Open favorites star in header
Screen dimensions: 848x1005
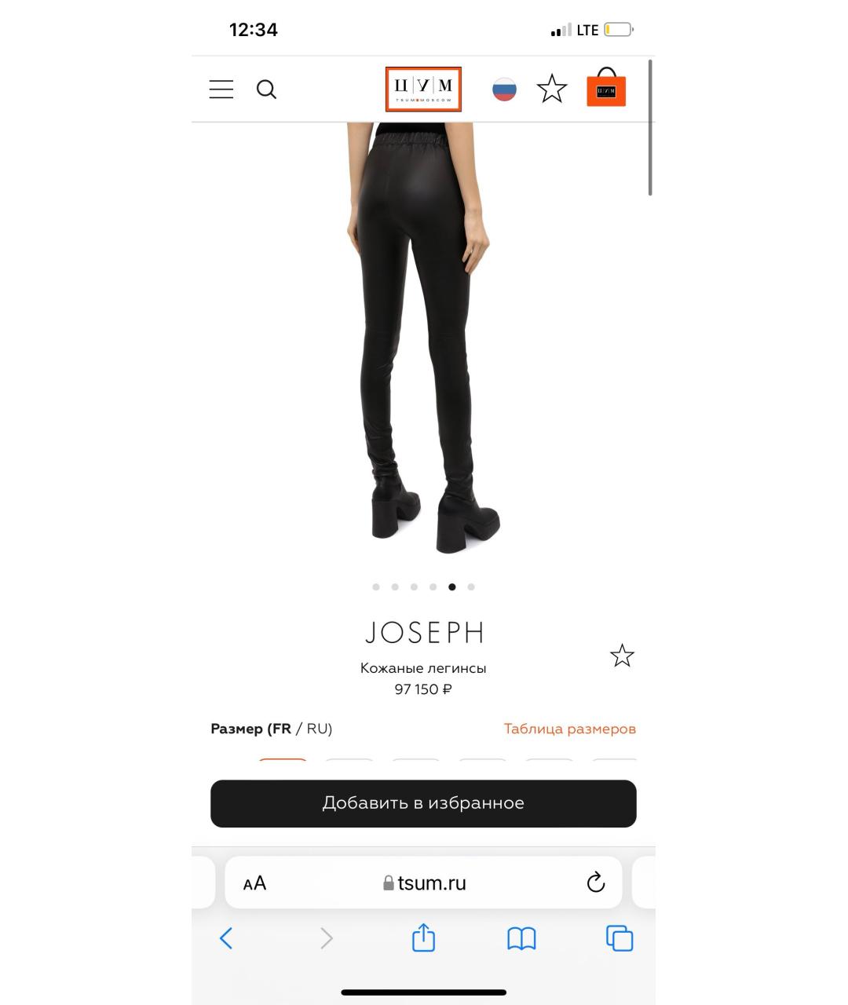(552, 89)
